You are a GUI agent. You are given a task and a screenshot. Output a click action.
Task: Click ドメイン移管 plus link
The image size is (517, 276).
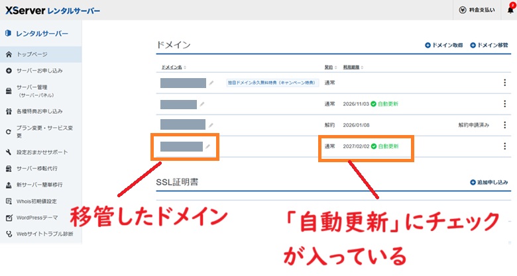pos(488,45)
